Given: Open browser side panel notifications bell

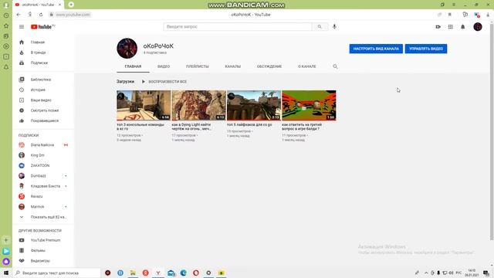Looking at the screenshot, I should (x=6, y=67).
